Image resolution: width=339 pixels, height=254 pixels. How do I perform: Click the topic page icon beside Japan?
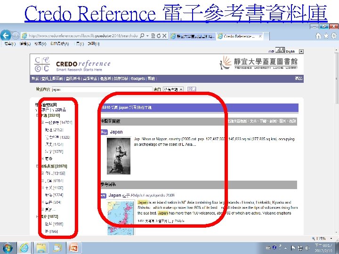[104, 132]
